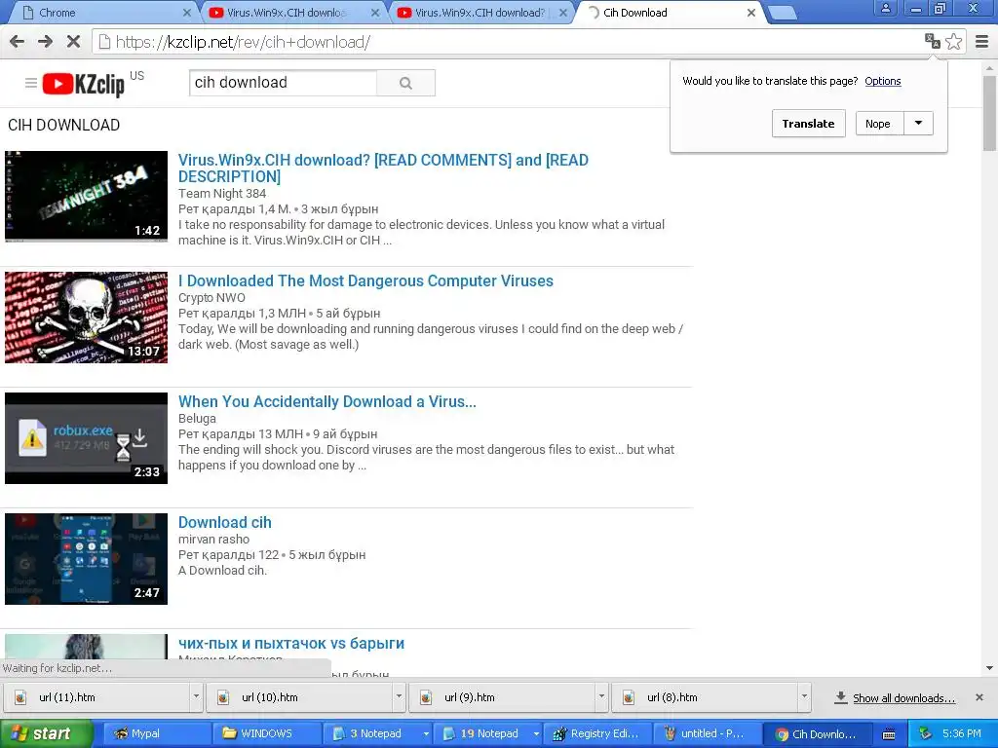This screenshot has height=748, width=998.
Task: Open the Download cih video link
Action: point(225,522)
